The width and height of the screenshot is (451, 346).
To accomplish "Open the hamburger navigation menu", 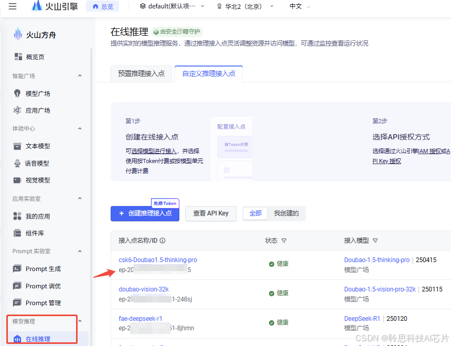I will (13, 6).
